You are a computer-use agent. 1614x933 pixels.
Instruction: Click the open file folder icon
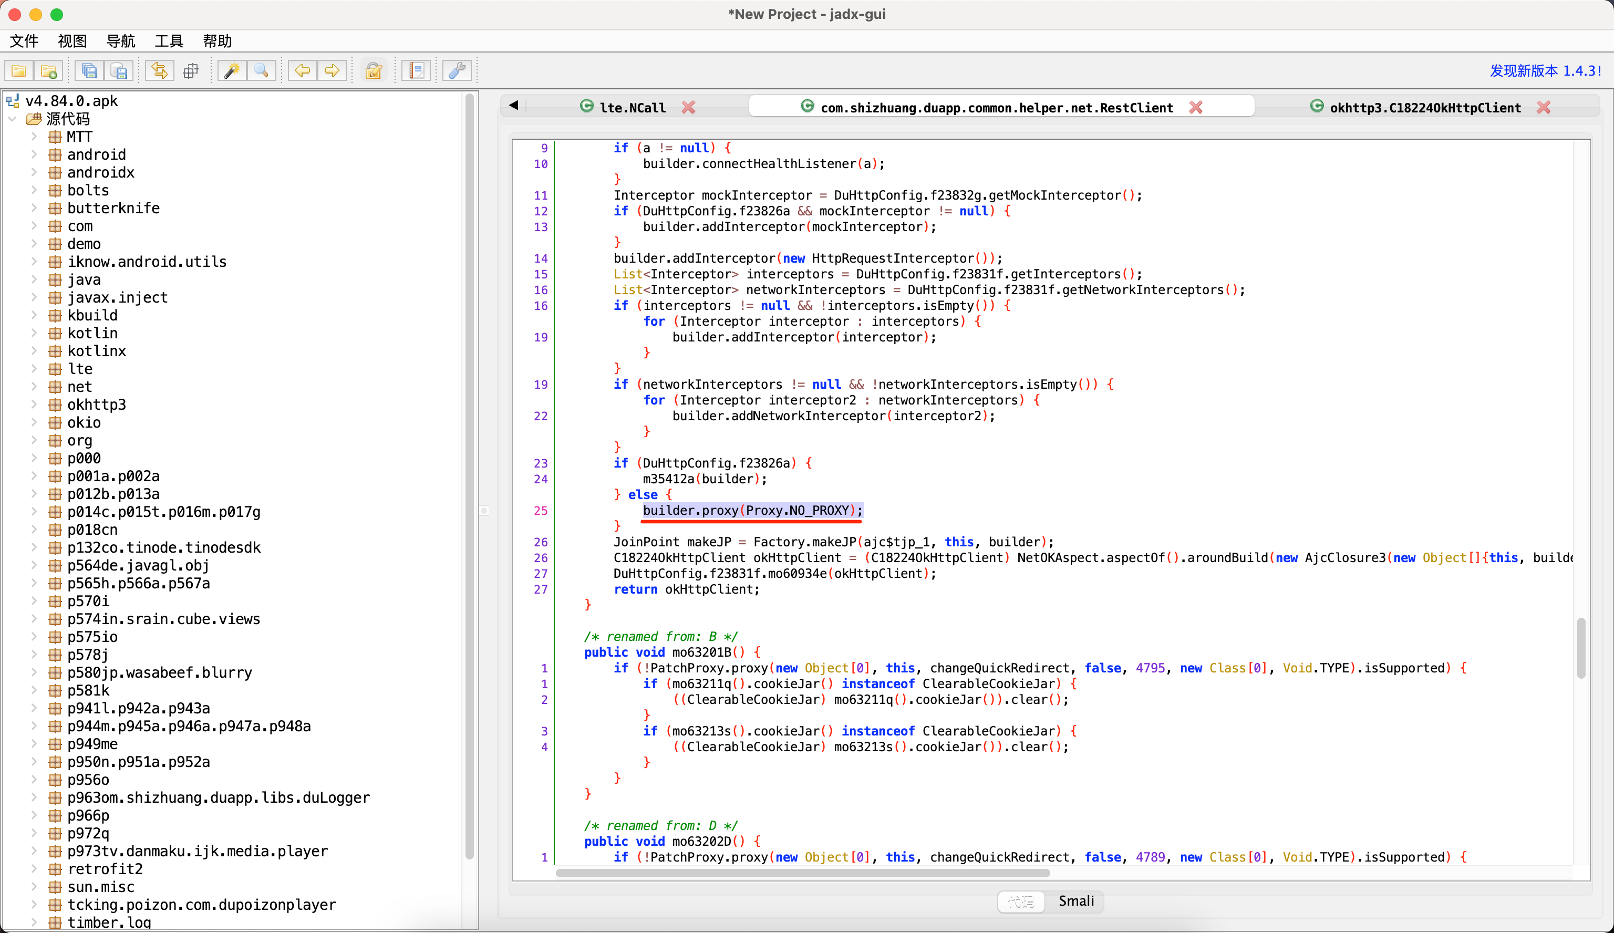(19, 70)
